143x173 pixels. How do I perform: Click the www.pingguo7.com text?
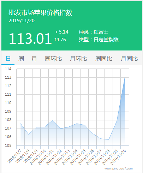119,168
